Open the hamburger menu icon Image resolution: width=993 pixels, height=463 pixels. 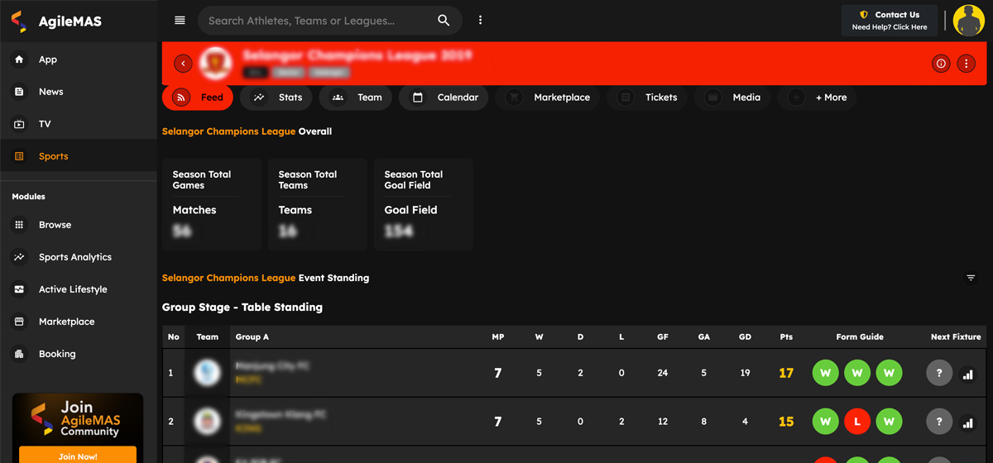coord(180,21)
